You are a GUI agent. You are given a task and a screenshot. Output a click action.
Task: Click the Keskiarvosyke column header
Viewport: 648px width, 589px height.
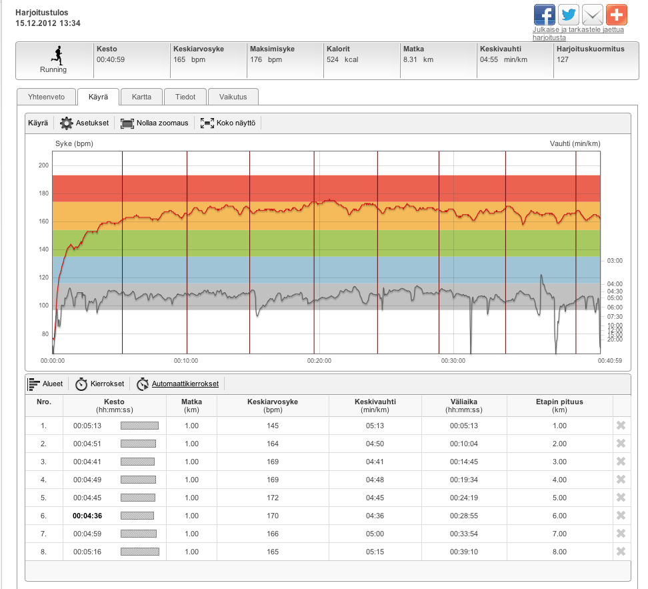tap(273, 406)
